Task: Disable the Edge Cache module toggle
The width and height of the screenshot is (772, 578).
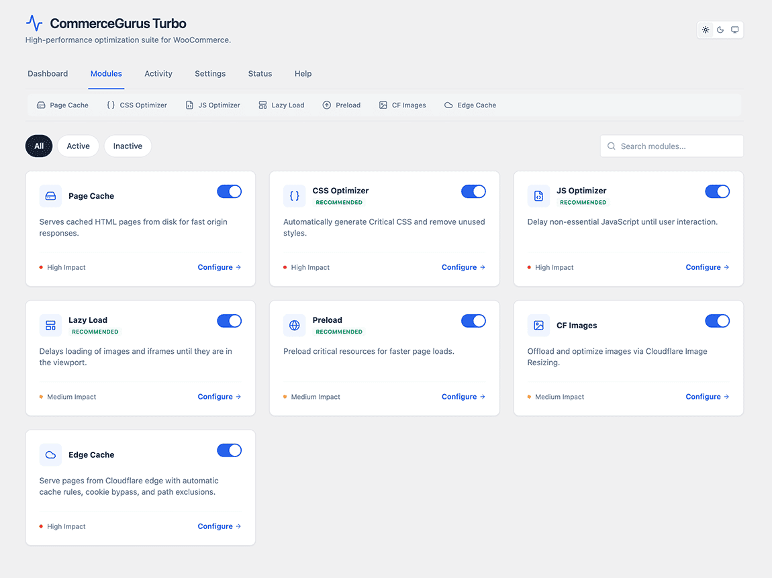Action: tap(230, 450)
